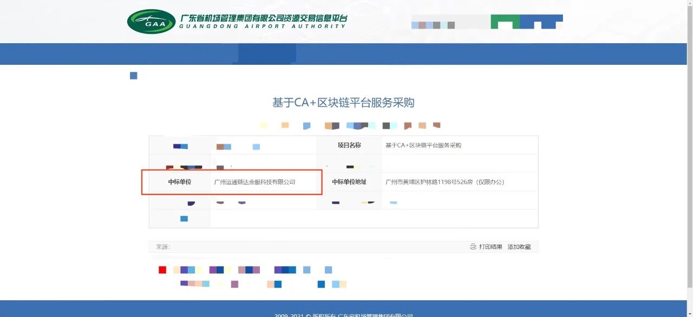Select the 中标单位 label cell

tap(180, 182)
